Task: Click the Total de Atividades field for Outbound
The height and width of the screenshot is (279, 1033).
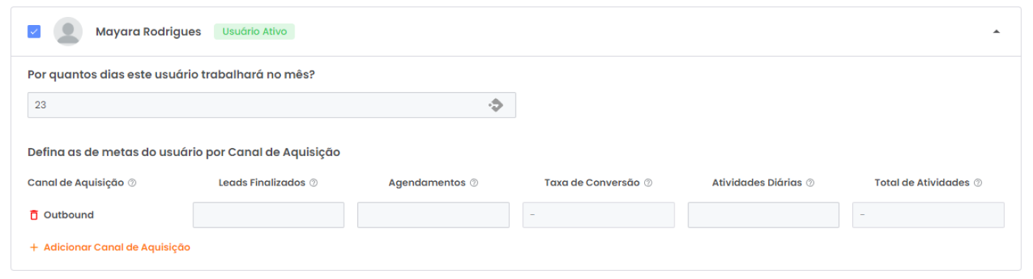Action: point(928,215)
